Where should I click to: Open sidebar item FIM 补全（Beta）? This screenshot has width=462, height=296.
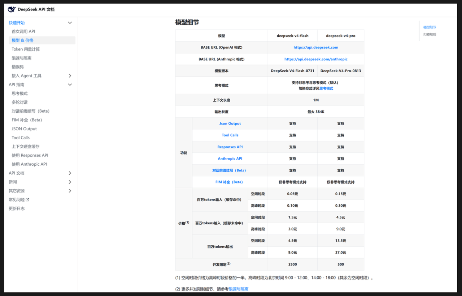(x=27, y=120)
